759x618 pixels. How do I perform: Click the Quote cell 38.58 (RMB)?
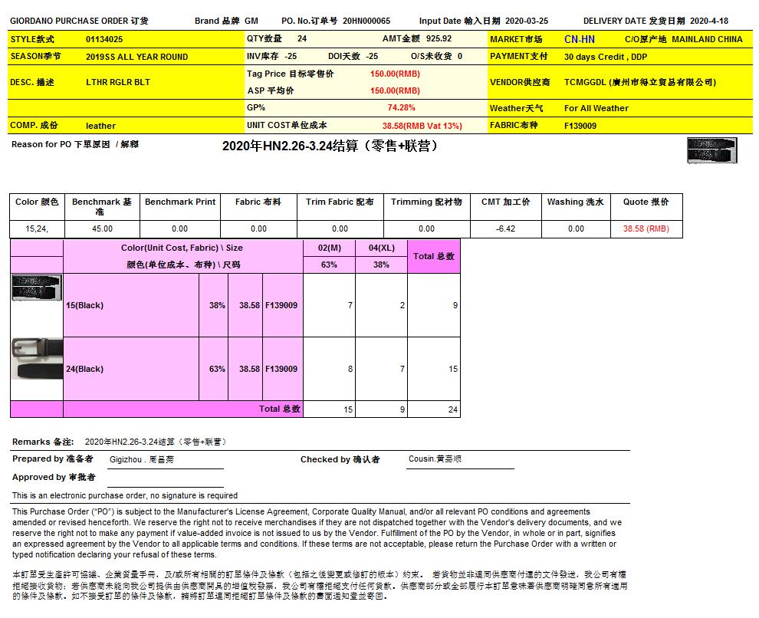tap(646, 228)
